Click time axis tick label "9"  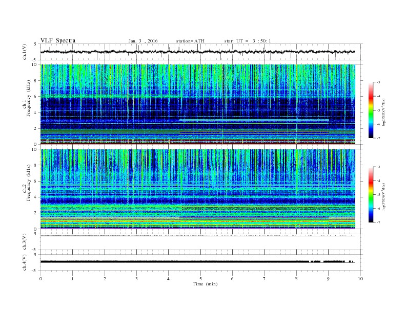(x=328, y=279)
